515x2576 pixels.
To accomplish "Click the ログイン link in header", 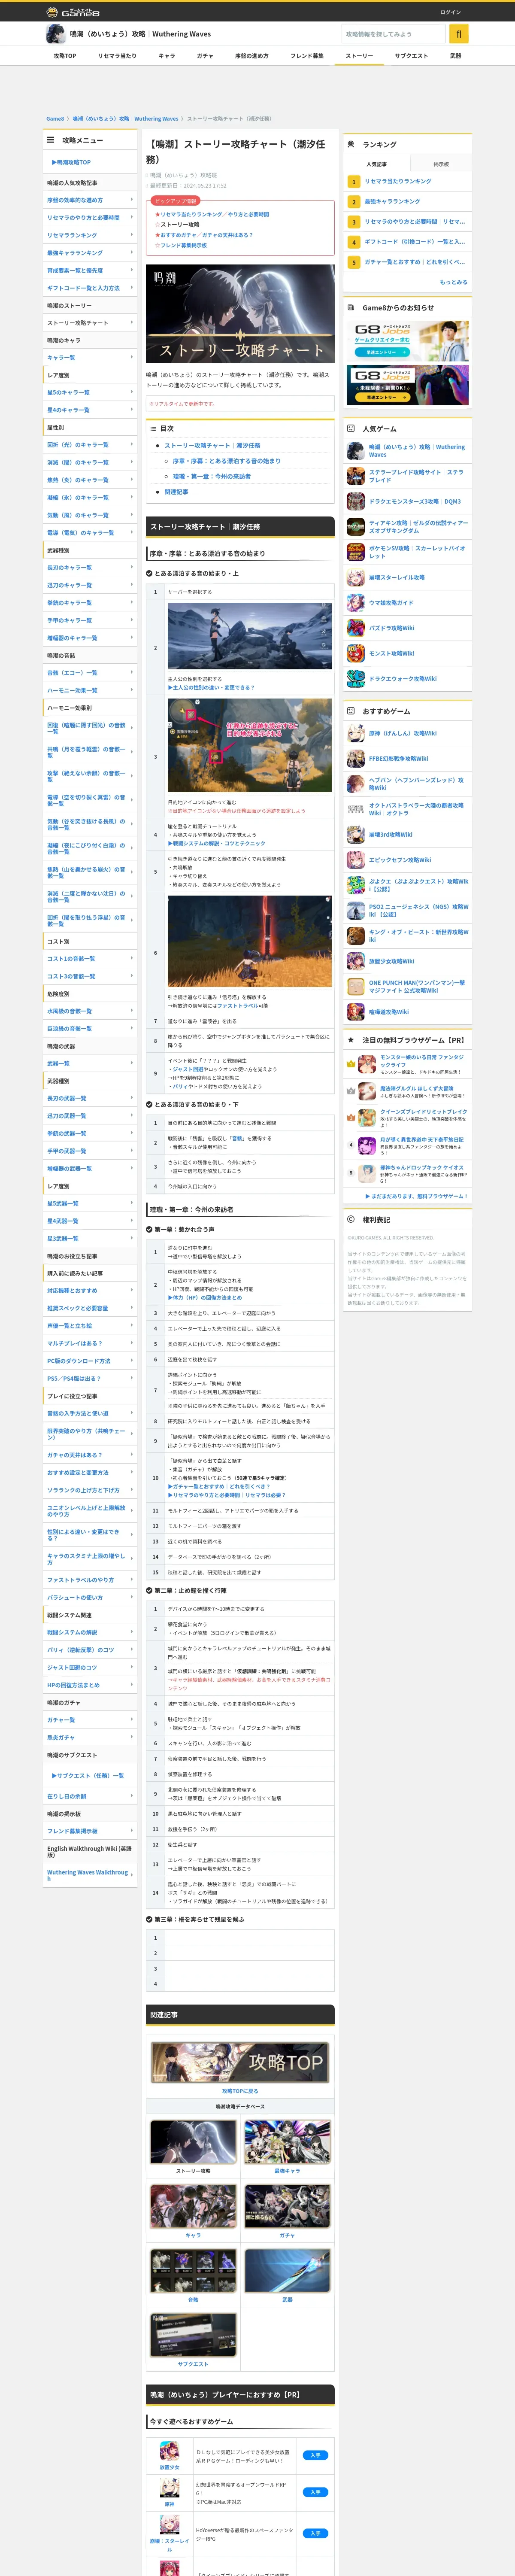I will pos(450,12).
